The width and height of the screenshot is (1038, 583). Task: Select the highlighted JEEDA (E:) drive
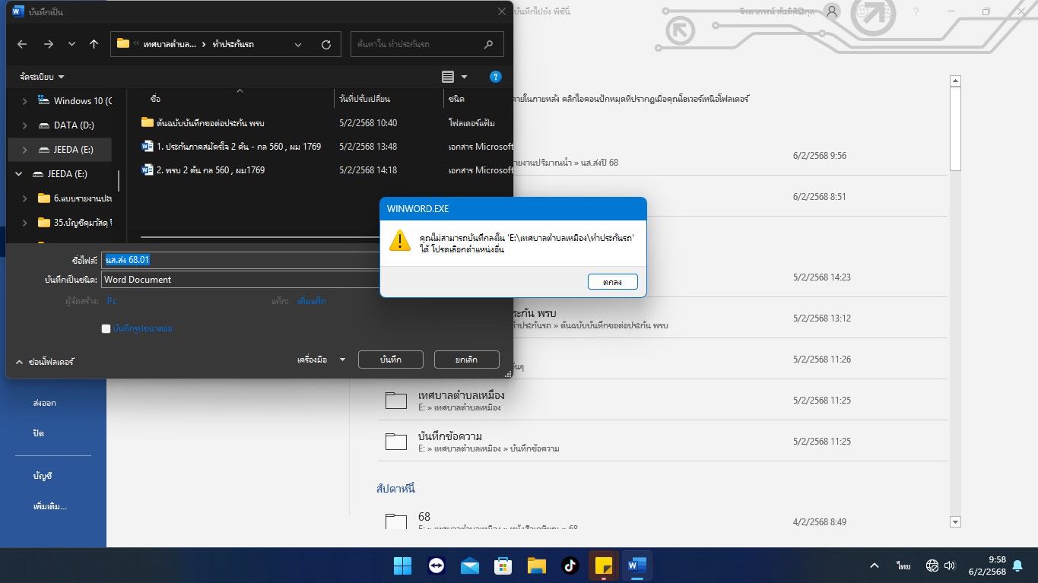point(60,150)
